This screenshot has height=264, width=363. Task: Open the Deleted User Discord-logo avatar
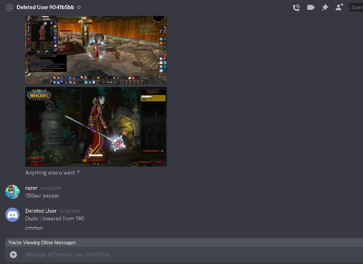12,215
